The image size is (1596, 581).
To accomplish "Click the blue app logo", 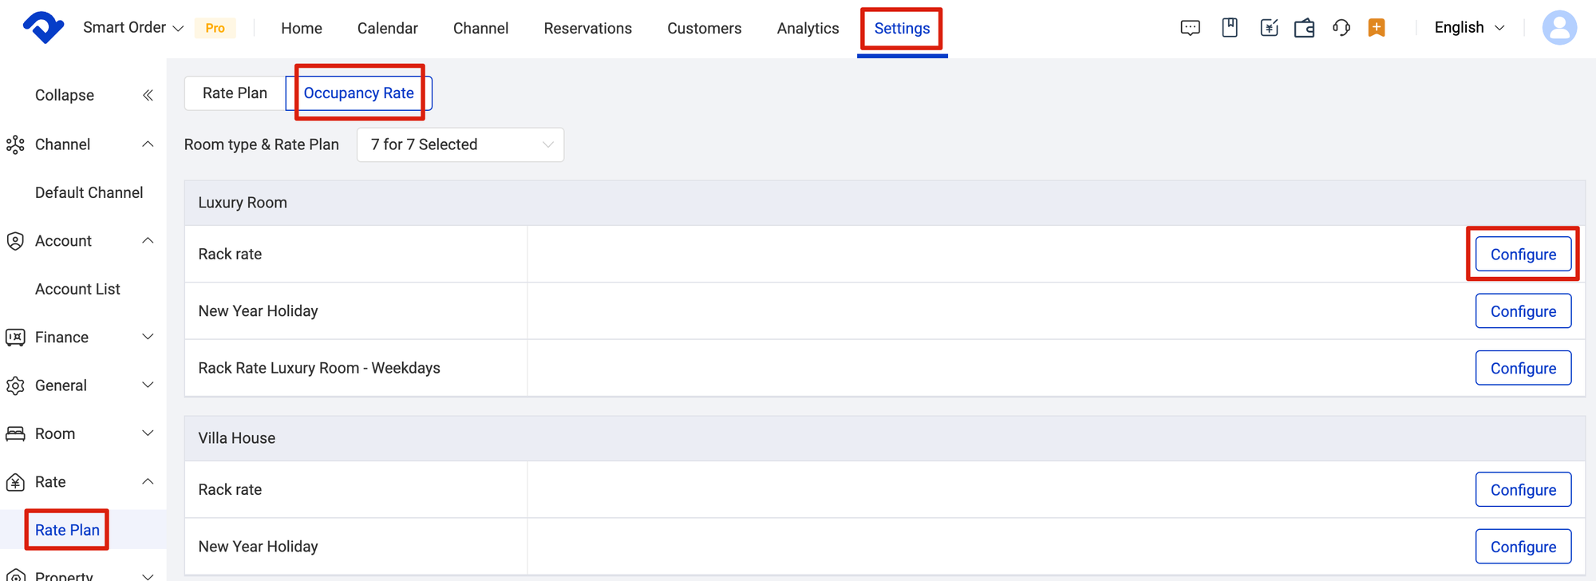I will pyautogui.click(x=43, y=28).
